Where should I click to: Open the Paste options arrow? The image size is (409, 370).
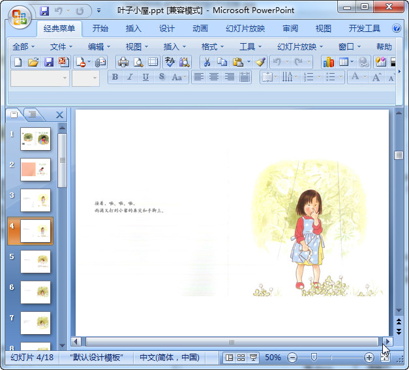(249, 62)
